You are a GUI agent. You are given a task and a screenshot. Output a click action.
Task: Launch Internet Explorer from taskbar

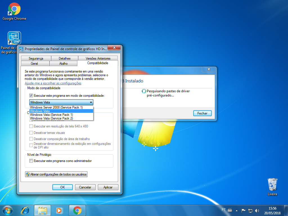coord(25,210)
